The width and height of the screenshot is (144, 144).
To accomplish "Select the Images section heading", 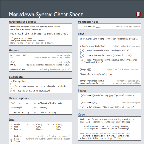I will (x=82, y=90).
